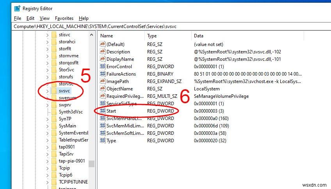Click the data SeManageVolumePrivilege
The width and height of the screenshot is (331, 189).
[x=221, y=96]
